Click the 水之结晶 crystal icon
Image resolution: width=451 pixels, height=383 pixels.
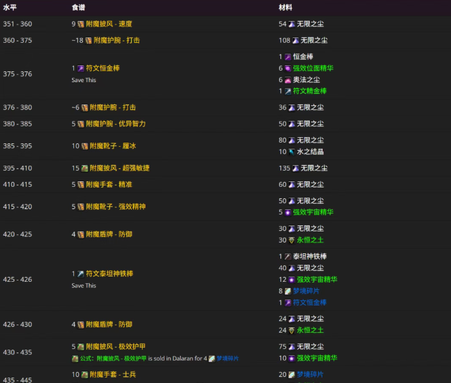tap(291, 151)
